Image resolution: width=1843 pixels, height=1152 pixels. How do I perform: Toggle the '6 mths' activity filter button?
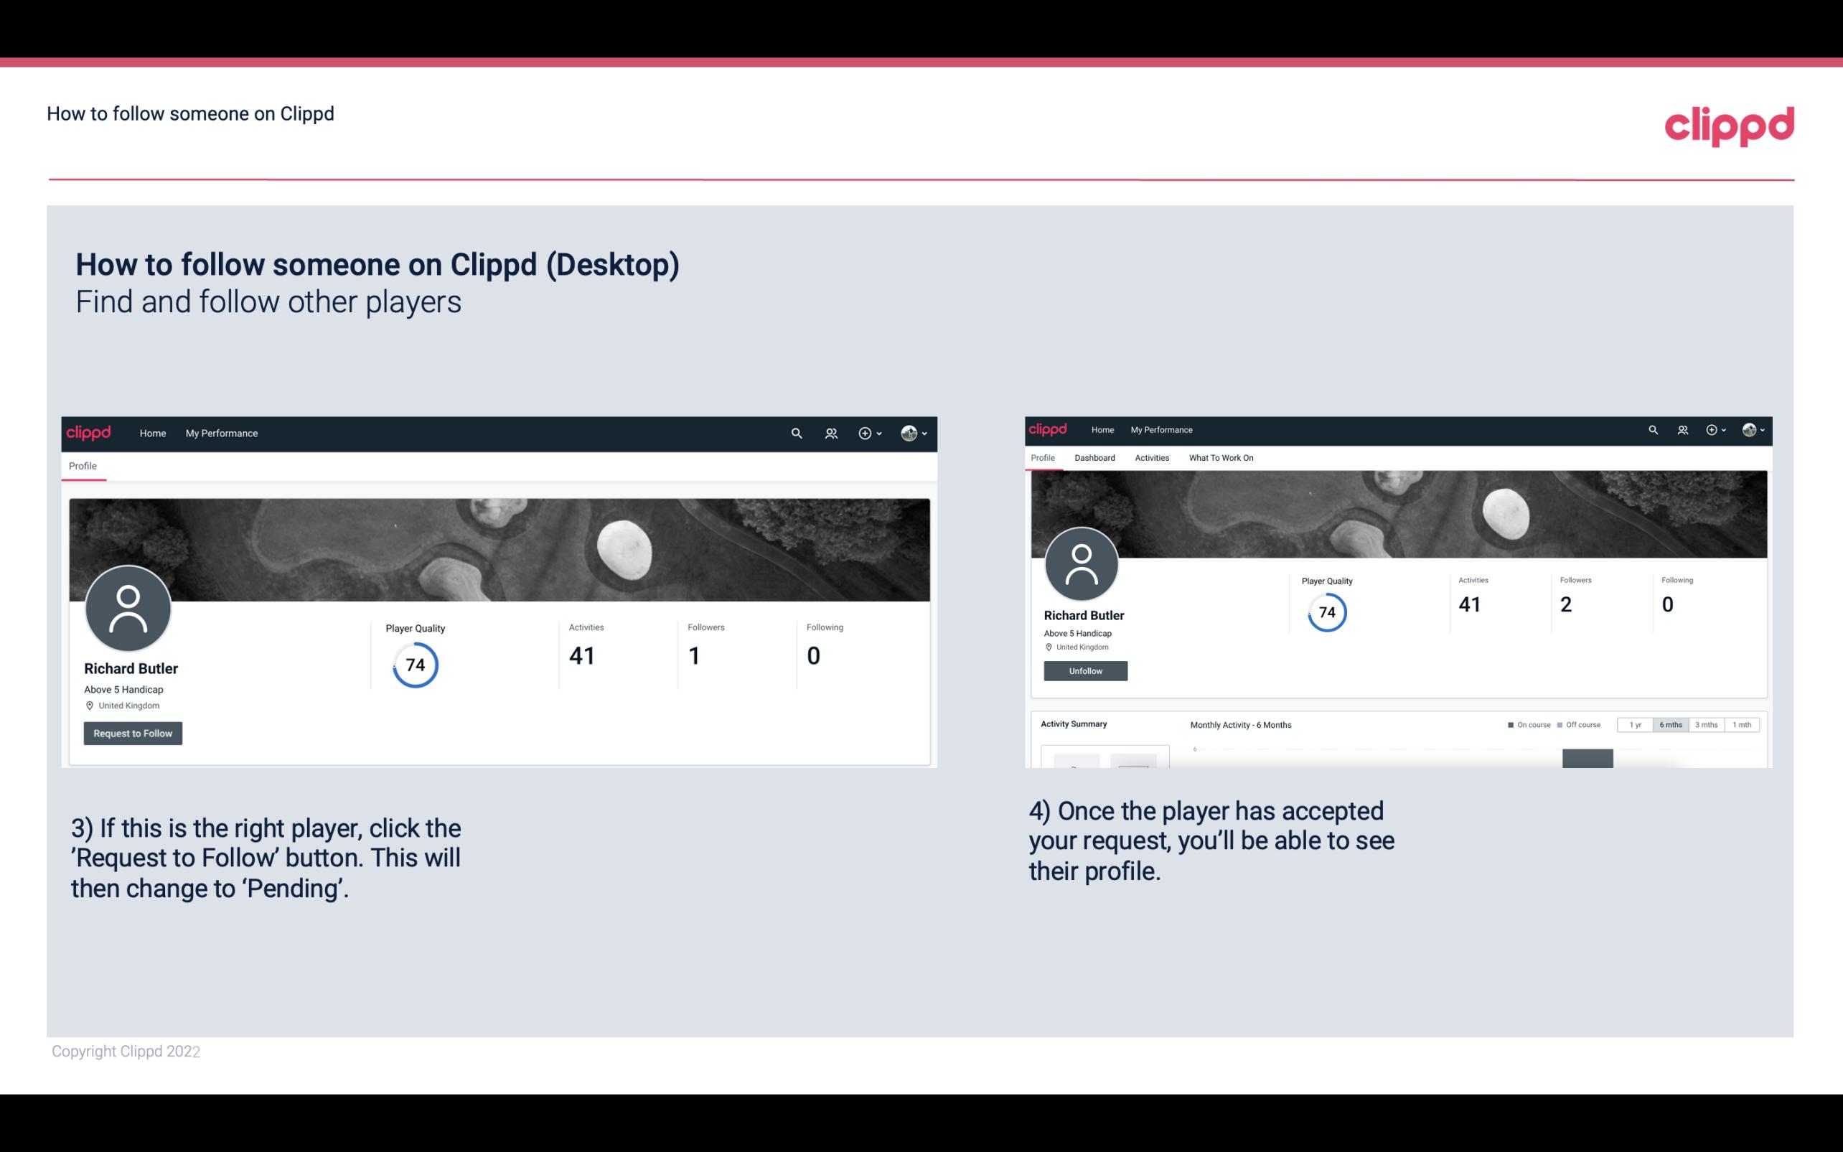pyautogui.click(x=1669, y=725)
